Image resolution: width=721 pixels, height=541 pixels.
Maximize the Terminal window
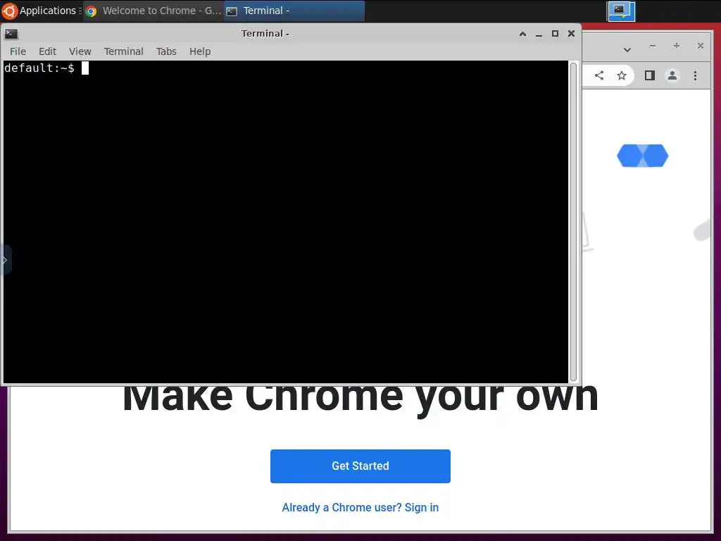tap(555, 34)
